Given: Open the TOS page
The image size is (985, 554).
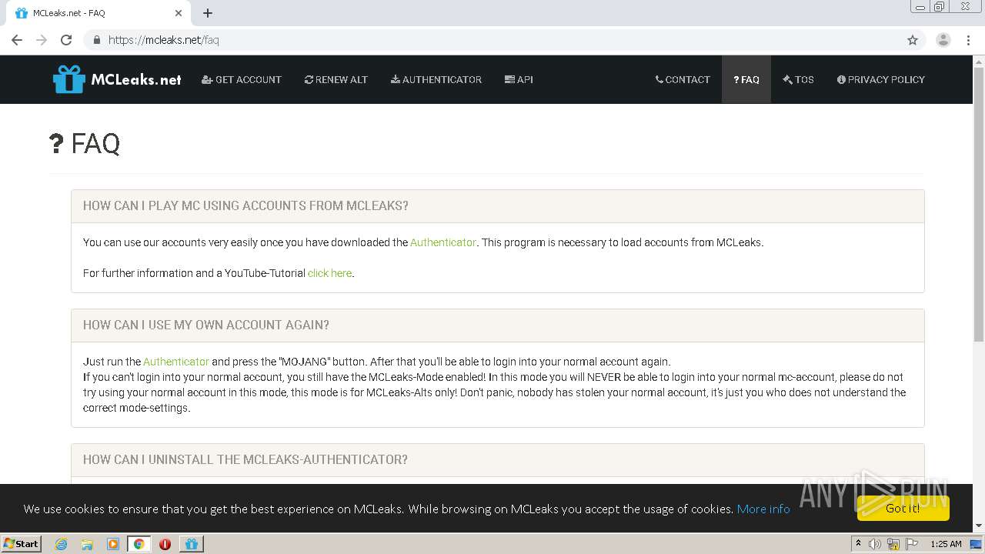Looking at the screenshot, I should tap(798, 79).
